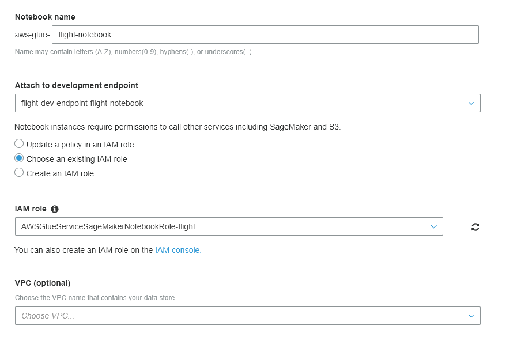Select the 'Create an IAM role' option
Viewport: 525px width, 337px height.
tap(20, 173)
